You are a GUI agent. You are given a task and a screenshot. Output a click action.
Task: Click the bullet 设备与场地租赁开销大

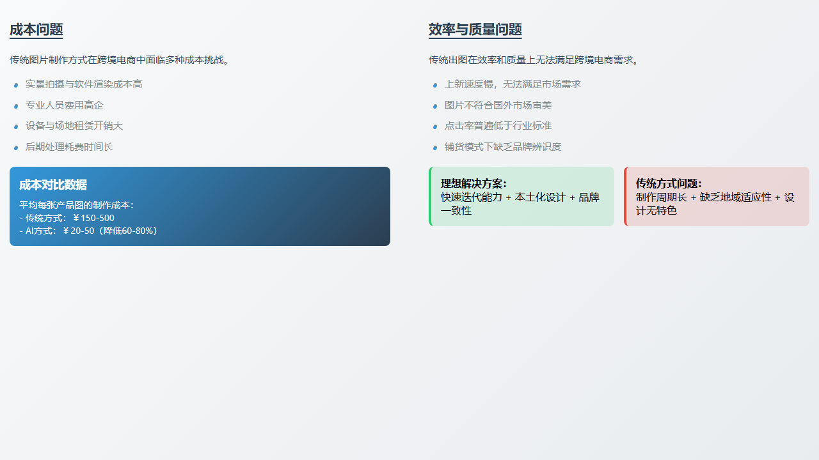click(74, 126)
